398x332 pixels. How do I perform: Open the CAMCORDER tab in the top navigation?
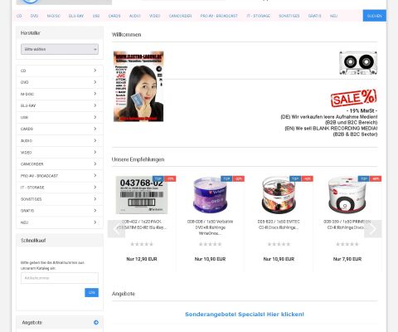click(180, 16)
